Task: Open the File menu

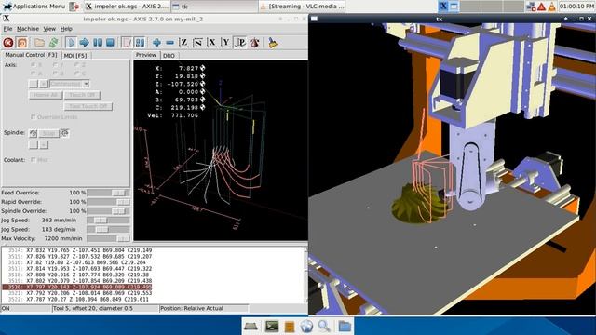Action: tap(7, 29)
